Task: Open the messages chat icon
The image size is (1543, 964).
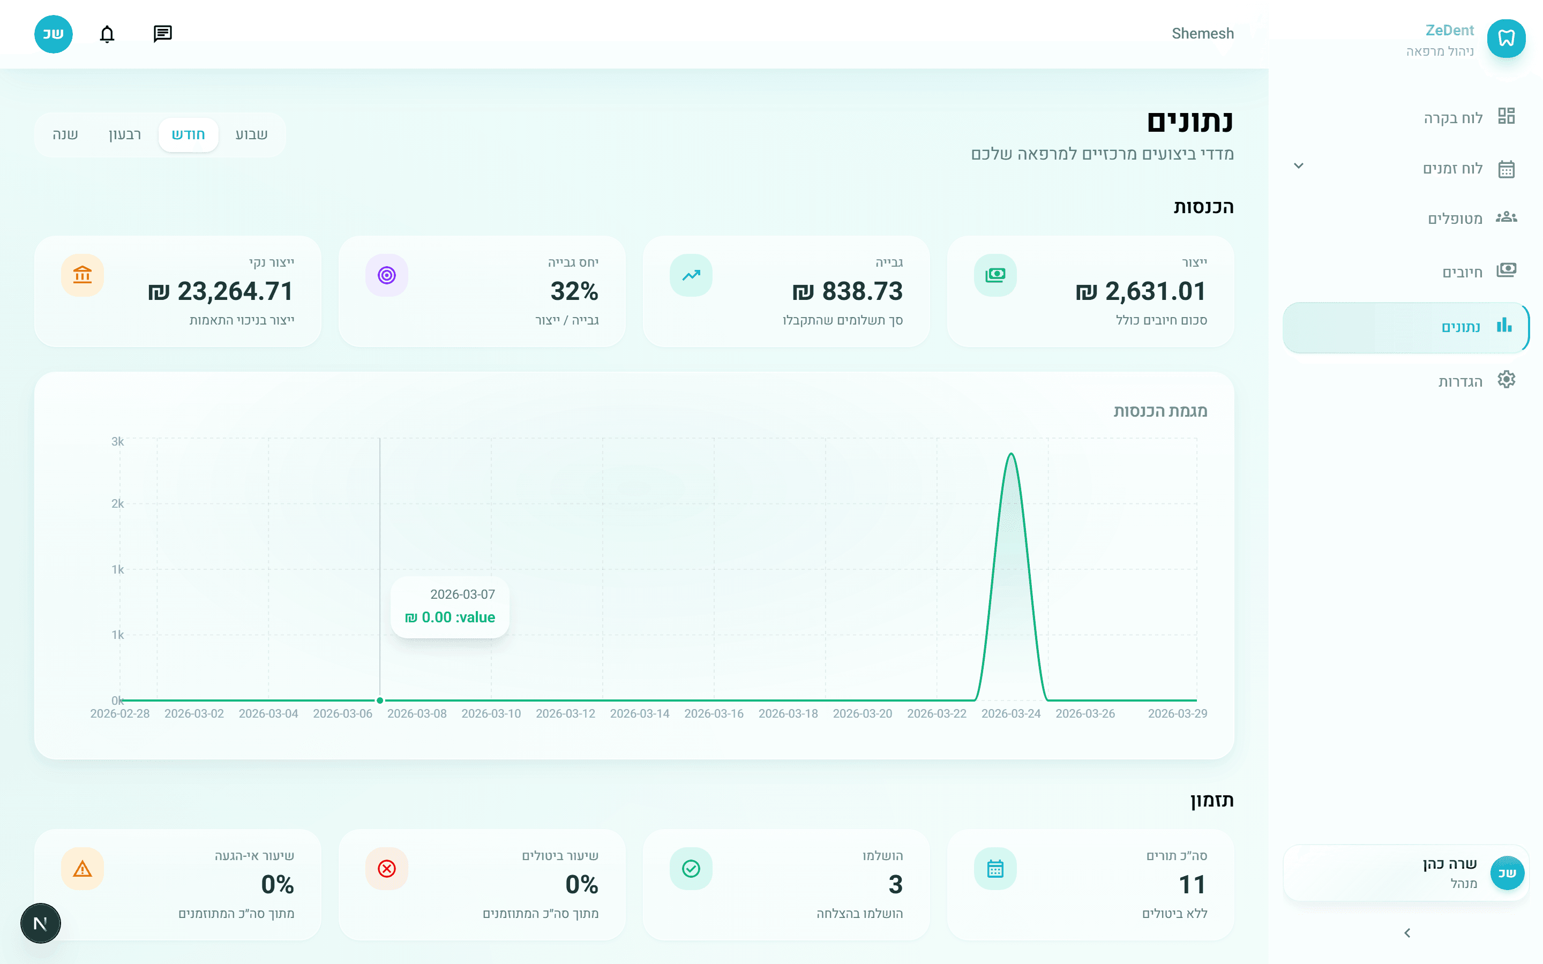Action: point(162,34)
